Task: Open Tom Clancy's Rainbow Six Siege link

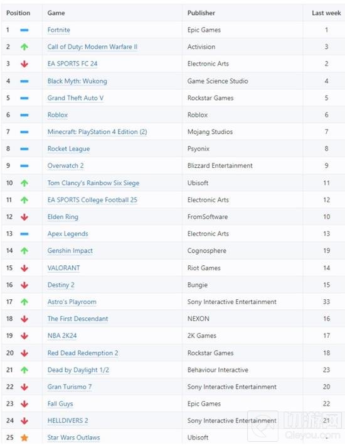Action: [93, 183]
